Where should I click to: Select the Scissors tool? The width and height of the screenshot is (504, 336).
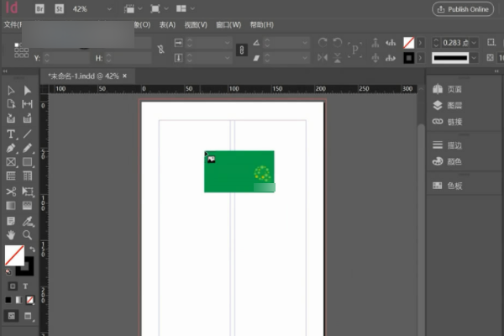(x=11, y=191)
